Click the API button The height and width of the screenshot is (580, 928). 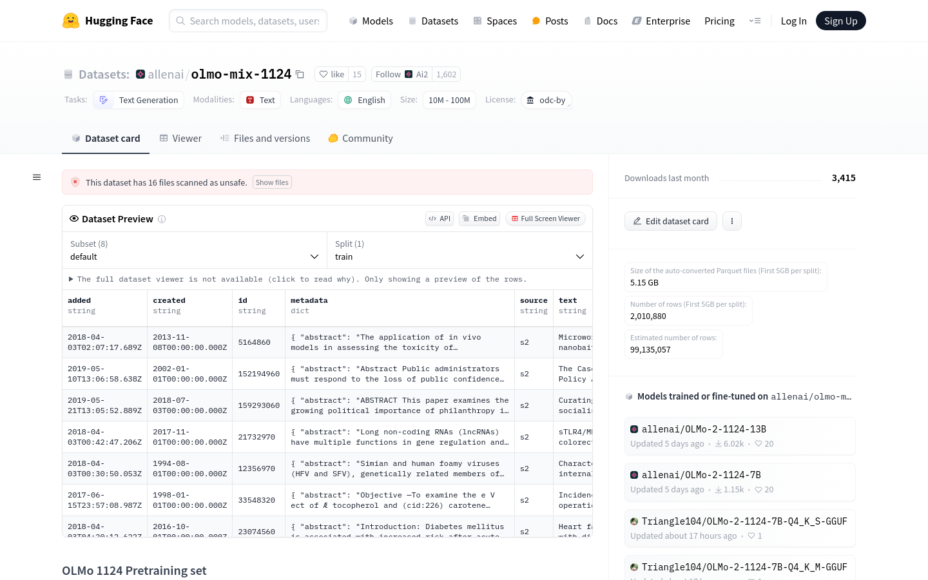coord(440,218)
